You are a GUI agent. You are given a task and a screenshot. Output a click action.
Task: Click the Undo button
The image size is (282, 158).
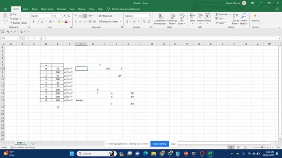pyautogui.click(x=8, y=32)
